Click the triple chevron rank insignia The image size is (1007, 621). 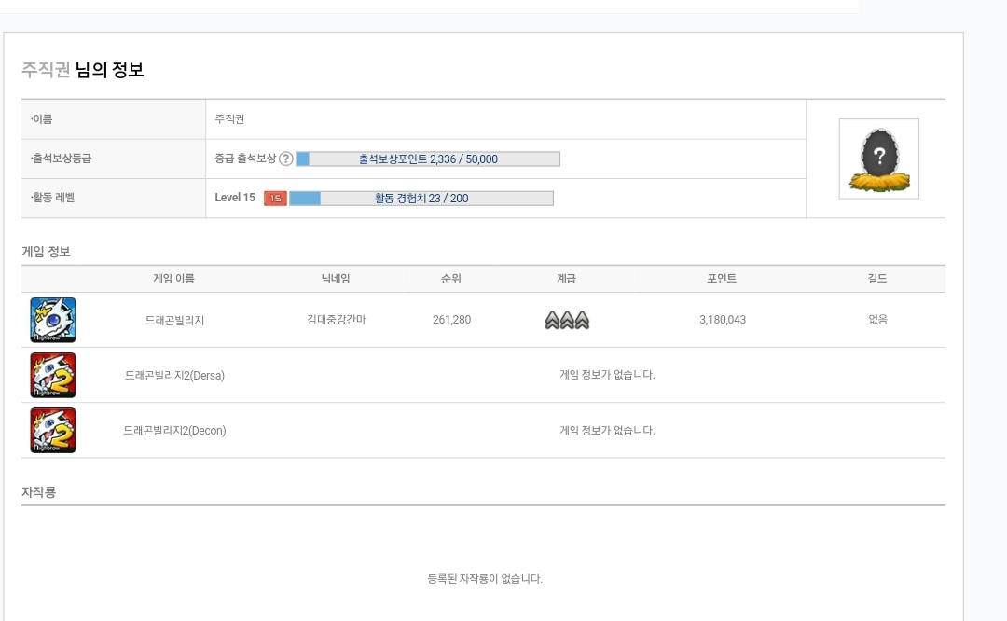tap(567, 321)
